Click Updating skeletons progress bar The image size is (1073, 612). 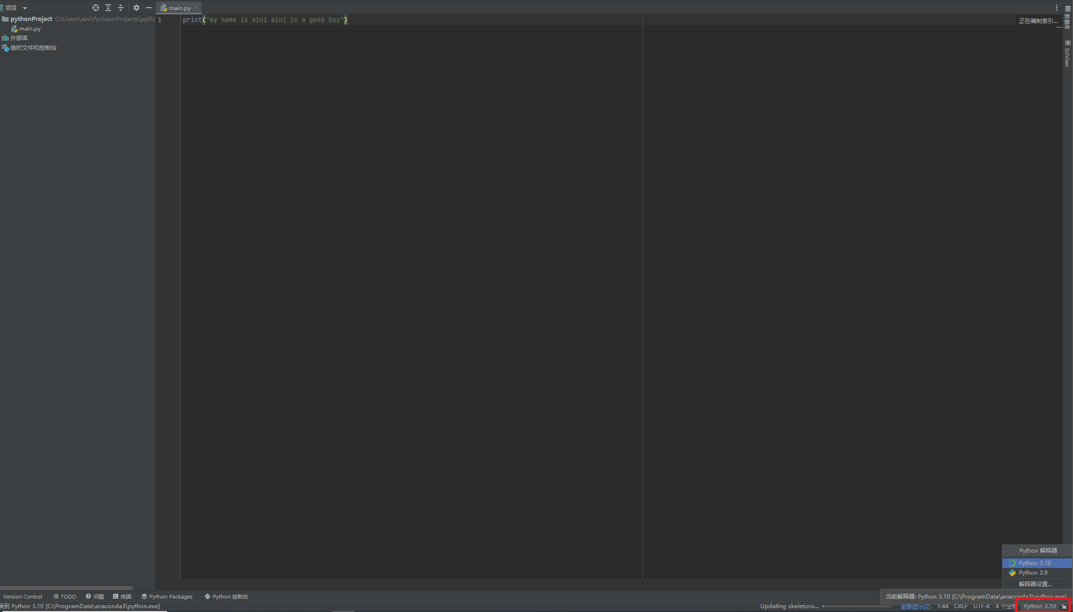point(857,606)
